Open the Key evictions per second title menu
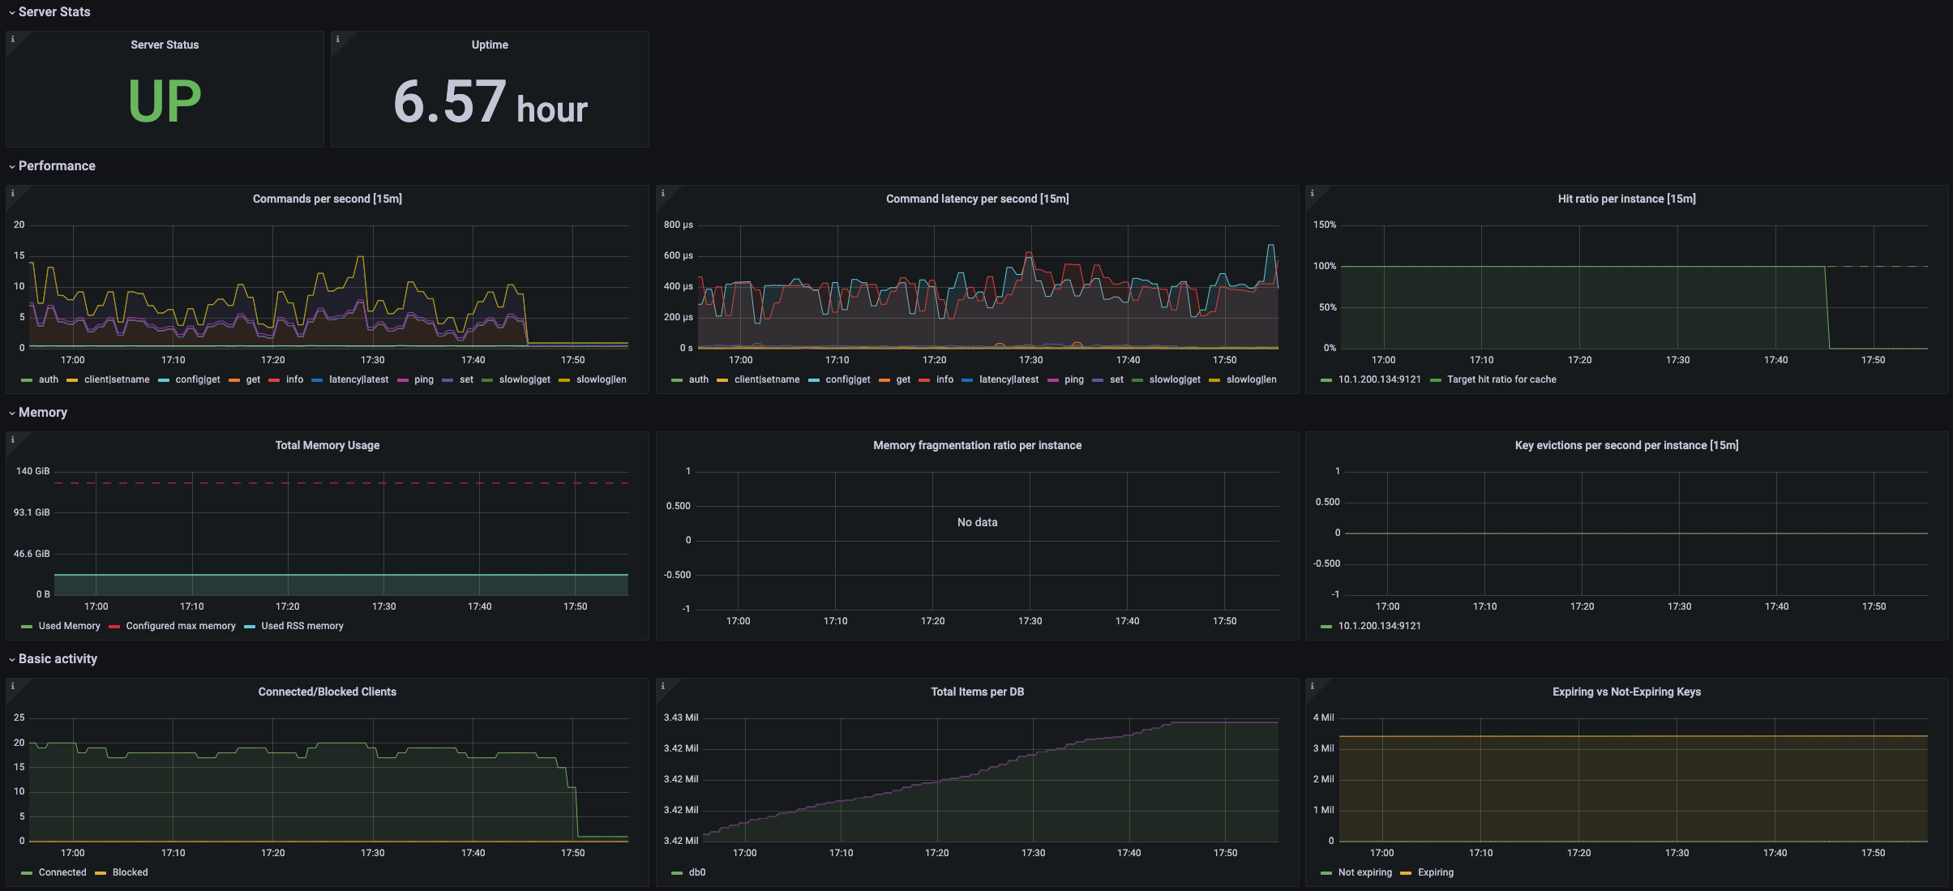The height and width of the screenshot is (891, 1953). click(1626, 445)
